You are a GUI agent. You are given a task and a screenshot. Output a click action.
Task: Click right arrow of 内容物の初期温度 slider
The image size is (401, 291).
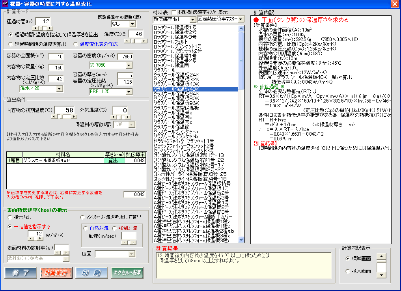point(74,117)
